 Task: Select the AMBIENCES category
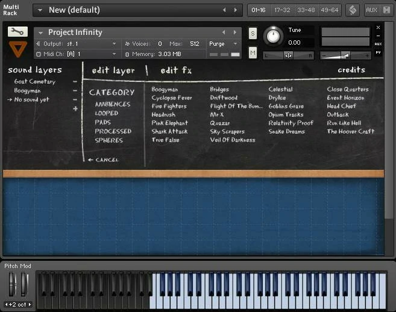tap(113, 104)
